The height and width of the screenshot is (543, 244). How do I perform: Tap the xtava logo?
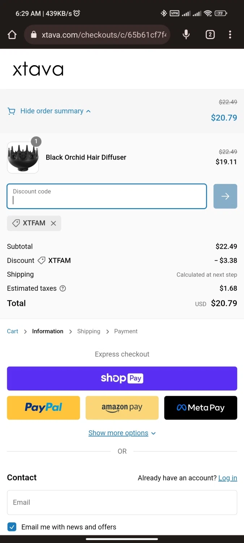tap(38, 70)
